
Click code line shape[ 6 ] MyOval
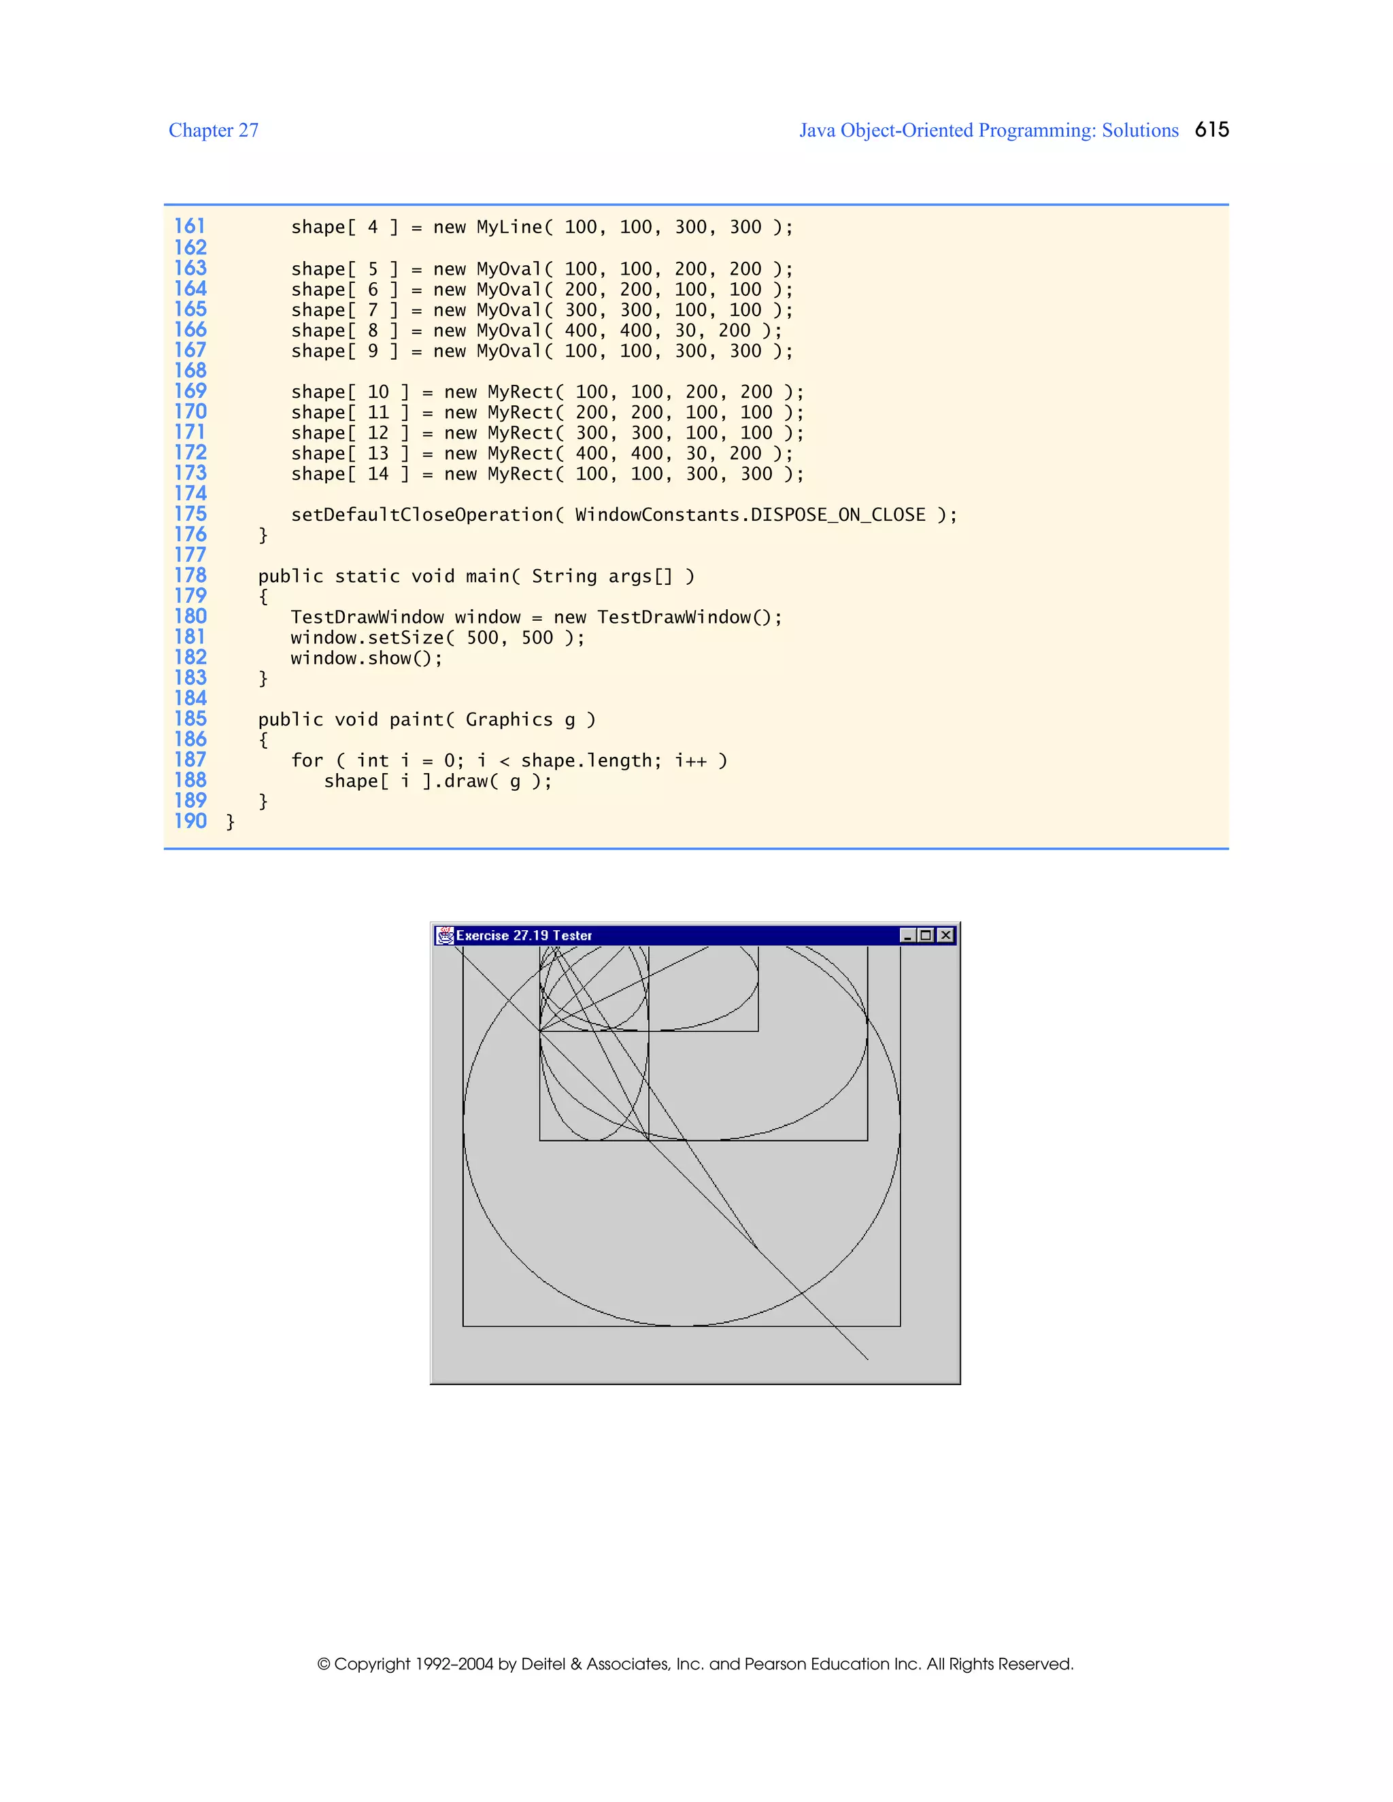point(542,290)
